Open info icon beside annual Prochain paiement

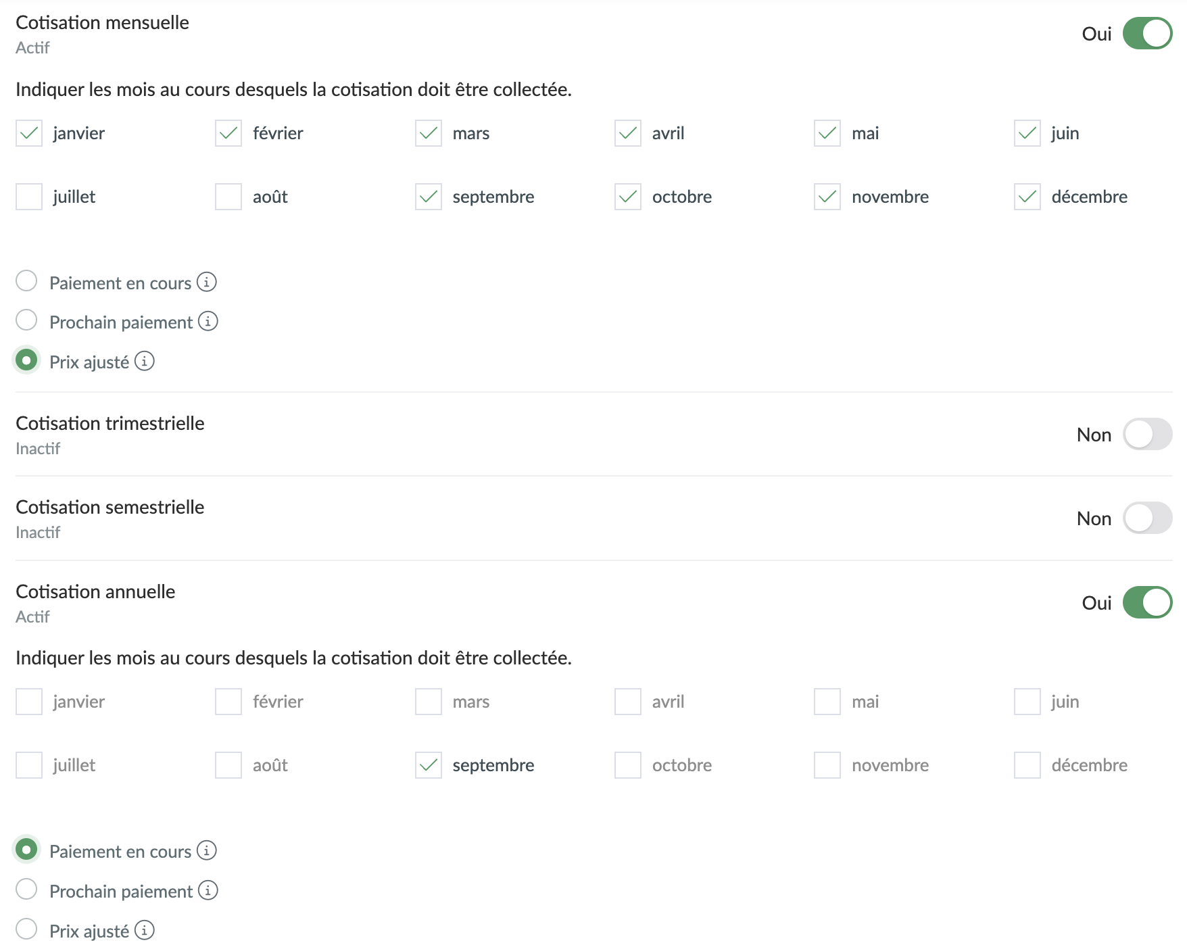point(208,890)
